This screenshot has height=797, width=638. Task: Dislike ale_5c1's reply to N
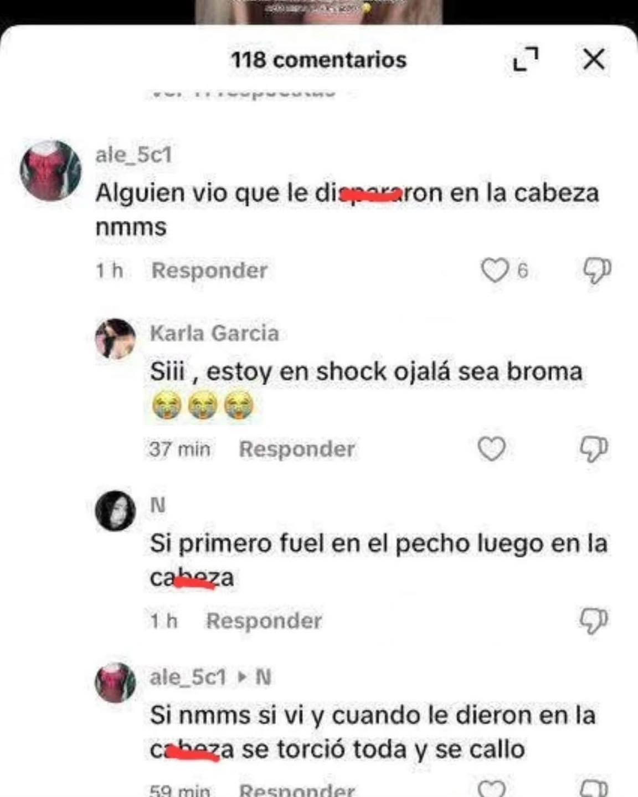tap(594, 788)
